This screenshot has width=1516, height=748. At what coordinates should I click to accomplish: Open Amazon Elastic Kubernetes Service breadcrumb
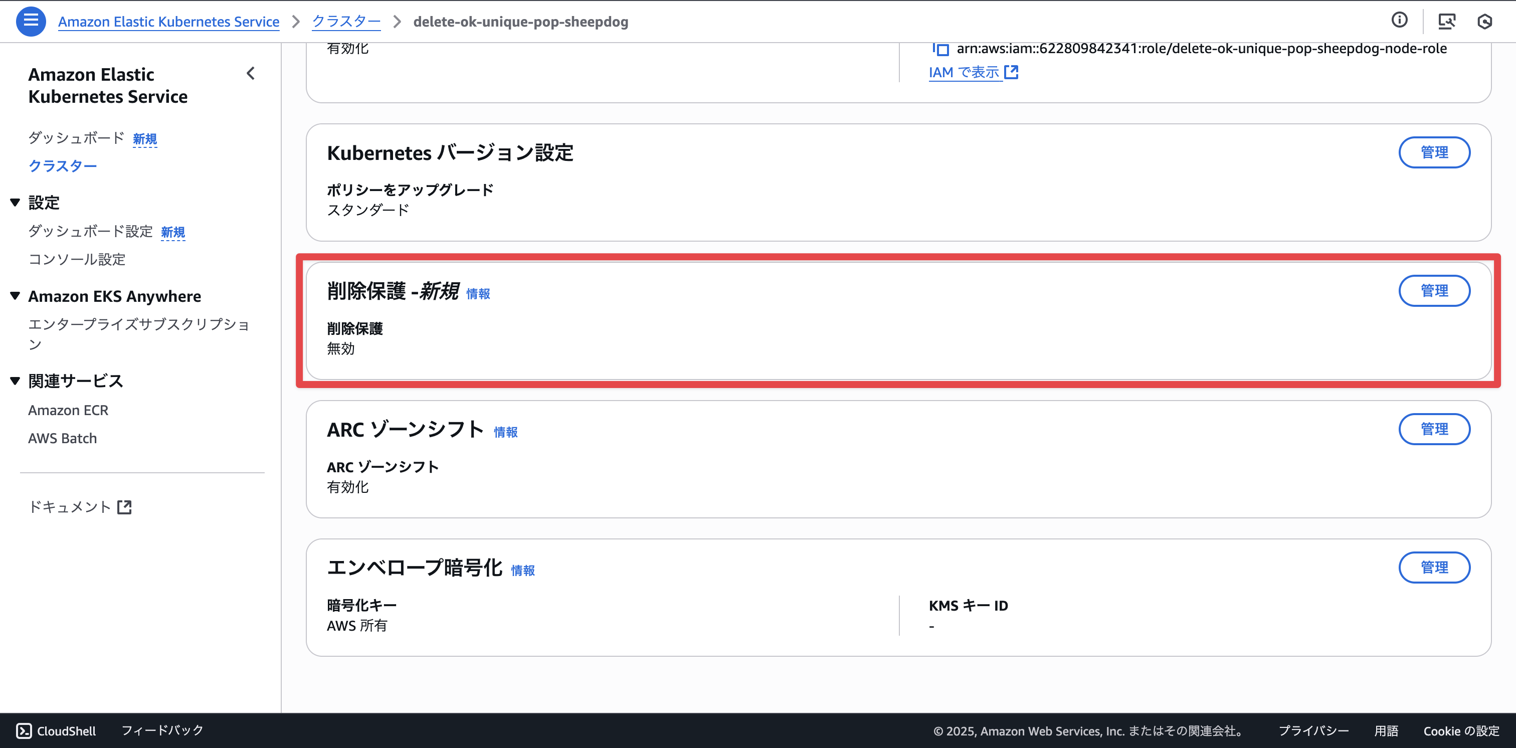coord(168,22)
